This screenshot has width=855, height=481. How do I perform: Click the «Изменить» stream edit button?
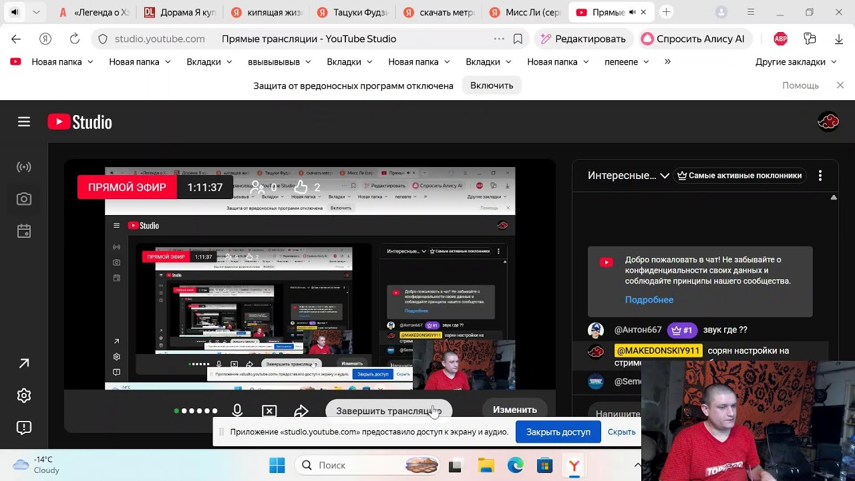point(515,410)
